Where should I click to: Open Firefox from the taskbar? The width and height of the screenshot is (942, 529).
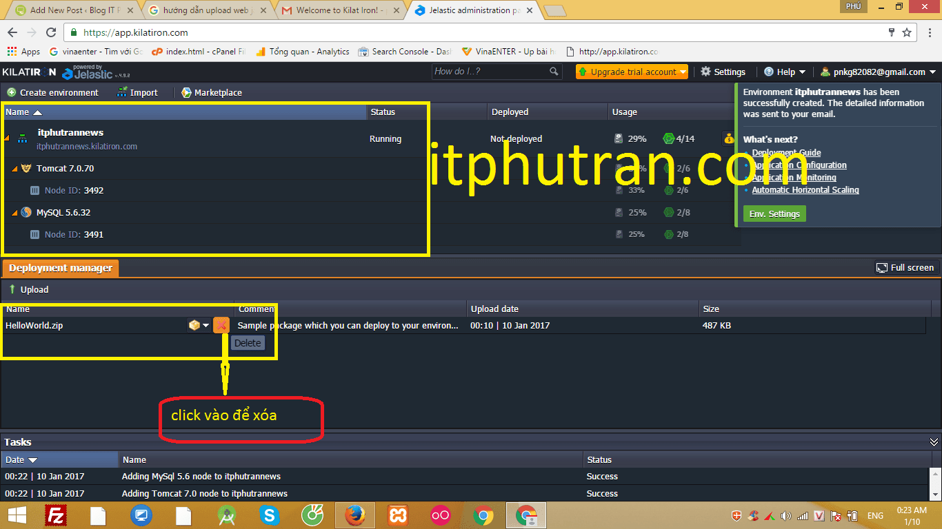coord(355,515)
